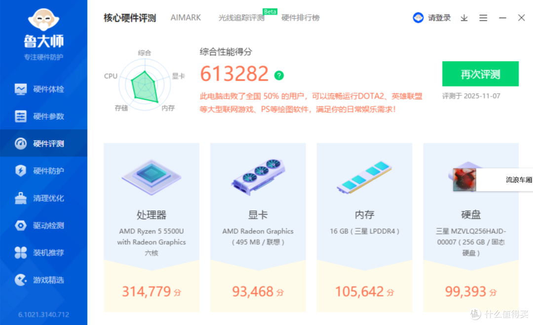This screenshot has width=533, height=325.
Task: Click 请登录 link
Action: pyautogui.click(x=439, y=18)
